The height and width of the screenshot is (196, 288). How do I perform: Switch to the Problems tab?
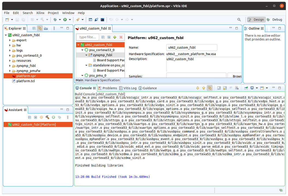coord(108,88)
